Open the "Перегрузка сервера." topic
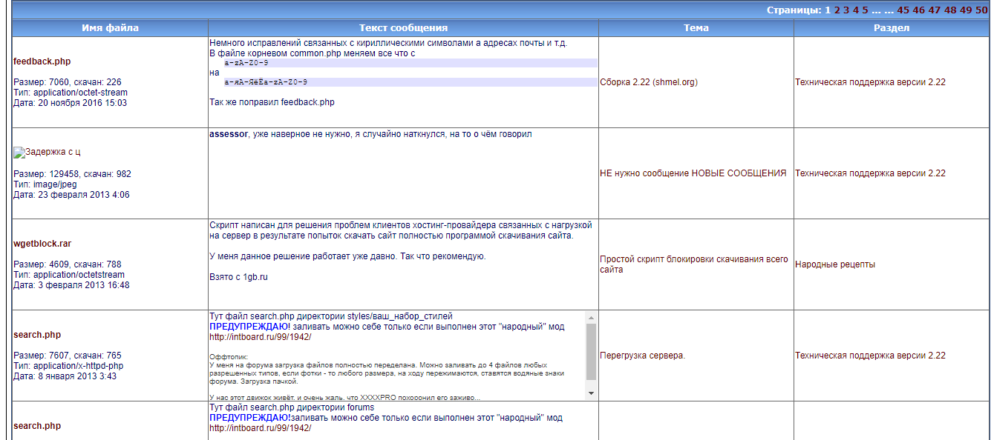This screenshot has height=440, width=991. point(642,356)
